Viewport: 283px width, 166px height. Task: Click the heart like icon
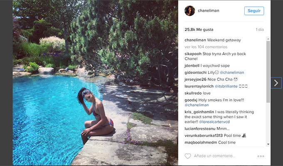[x=188, y=156]
